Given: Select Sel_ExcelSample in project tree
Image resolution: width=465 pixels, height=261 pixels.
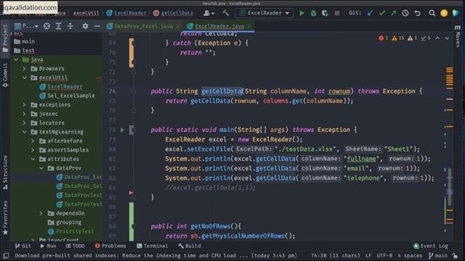Looking at the screenshot, I should [68, 96].
